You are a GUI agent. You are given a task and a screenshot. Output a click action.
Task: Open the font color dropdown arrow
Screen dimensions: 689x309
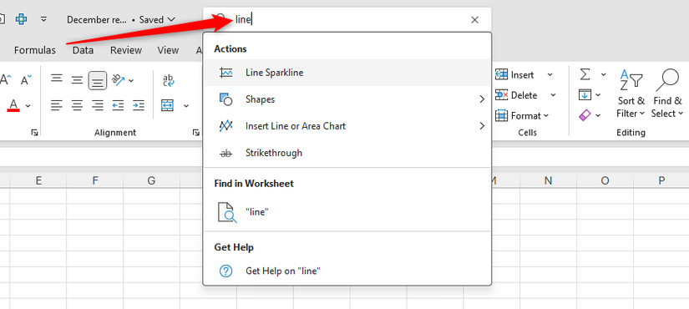[x=28, y=106]
